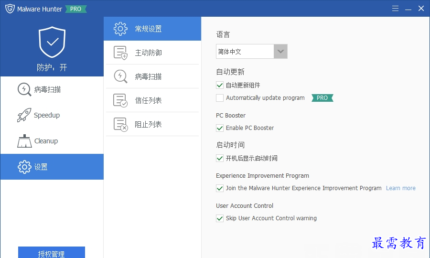Switch to 病毒扫描 settings tab
The height and width of the screenshot is (258, 430).
(152, 76)
